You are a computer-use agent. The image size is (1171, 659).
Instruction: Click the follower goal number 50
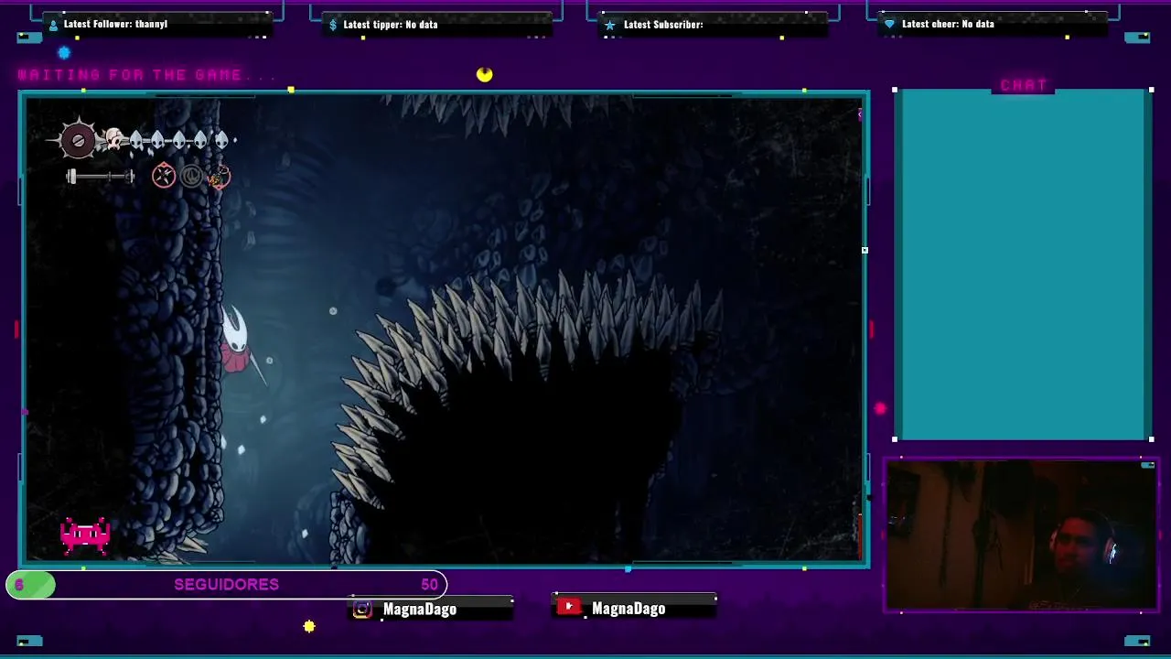429,584
